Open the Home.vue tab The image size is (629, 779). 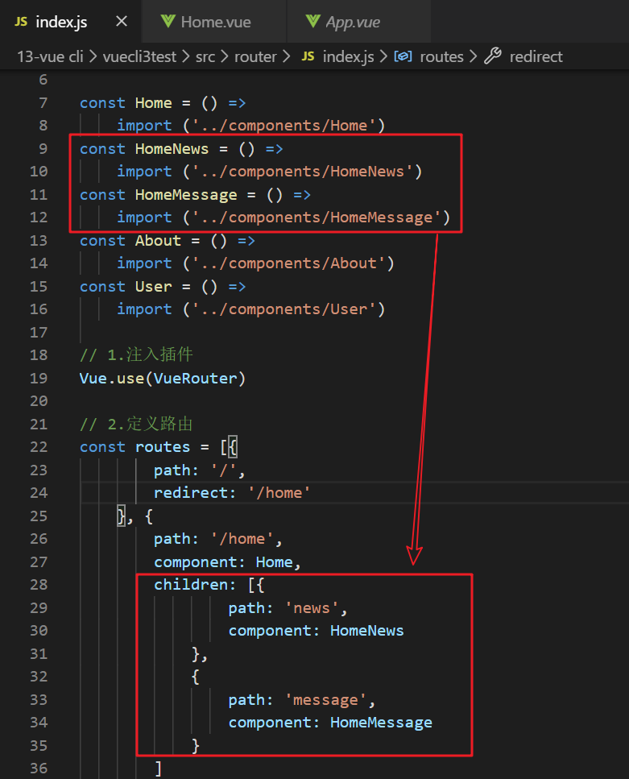point(216,22)
